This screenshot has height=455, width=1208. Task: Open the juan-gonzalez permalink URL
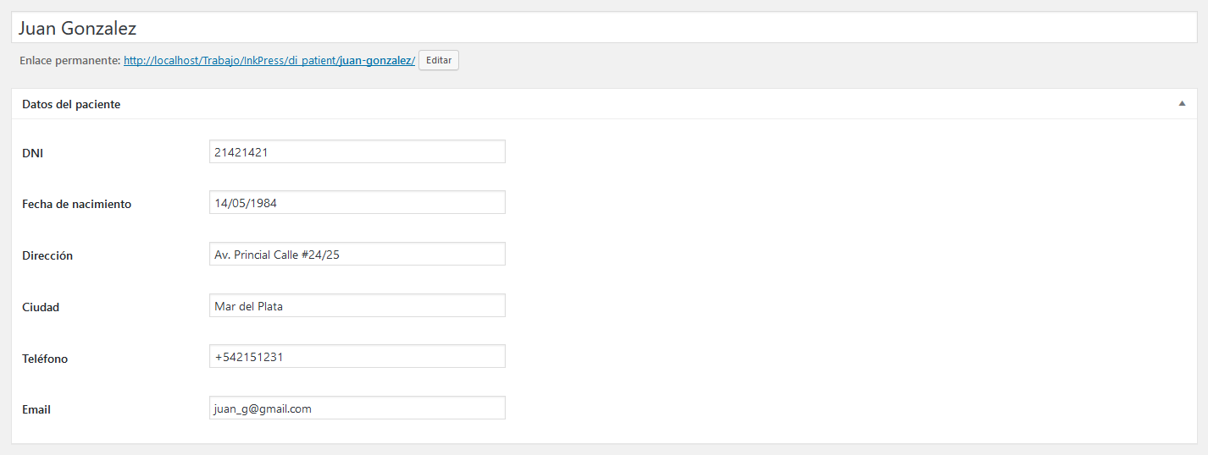tap(269, 61)
